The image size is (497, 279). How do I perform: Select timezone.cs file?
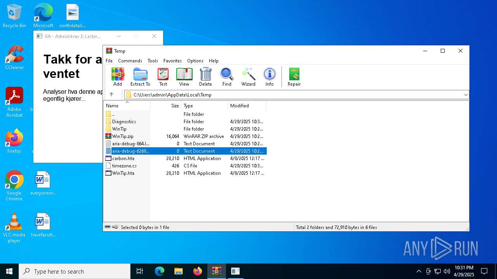point(185,166)
